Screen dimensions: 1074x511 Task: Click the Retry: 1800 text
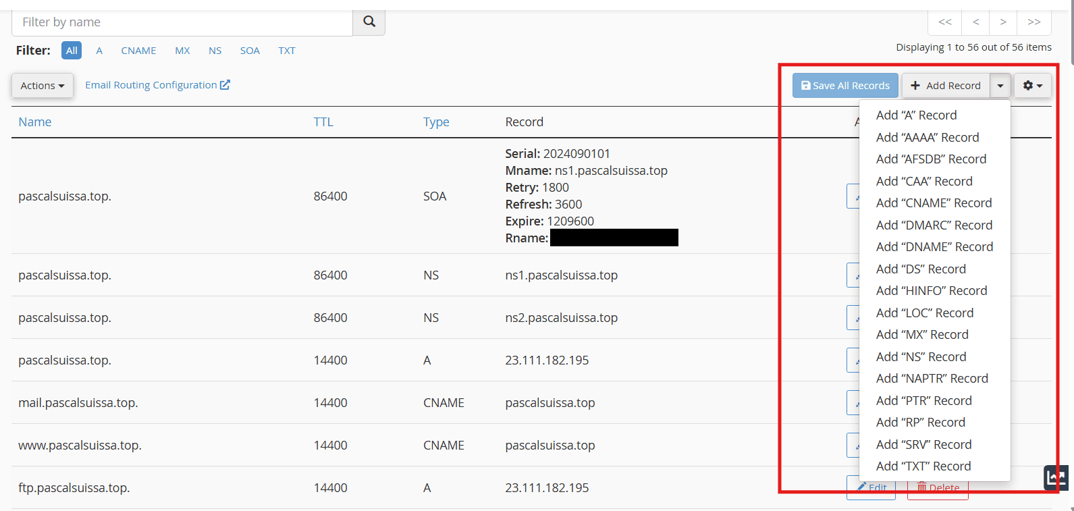point(537,188)
